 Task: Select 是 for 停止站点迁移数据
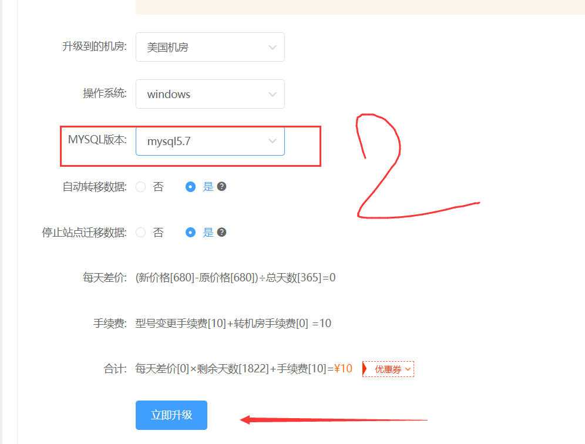190,232
